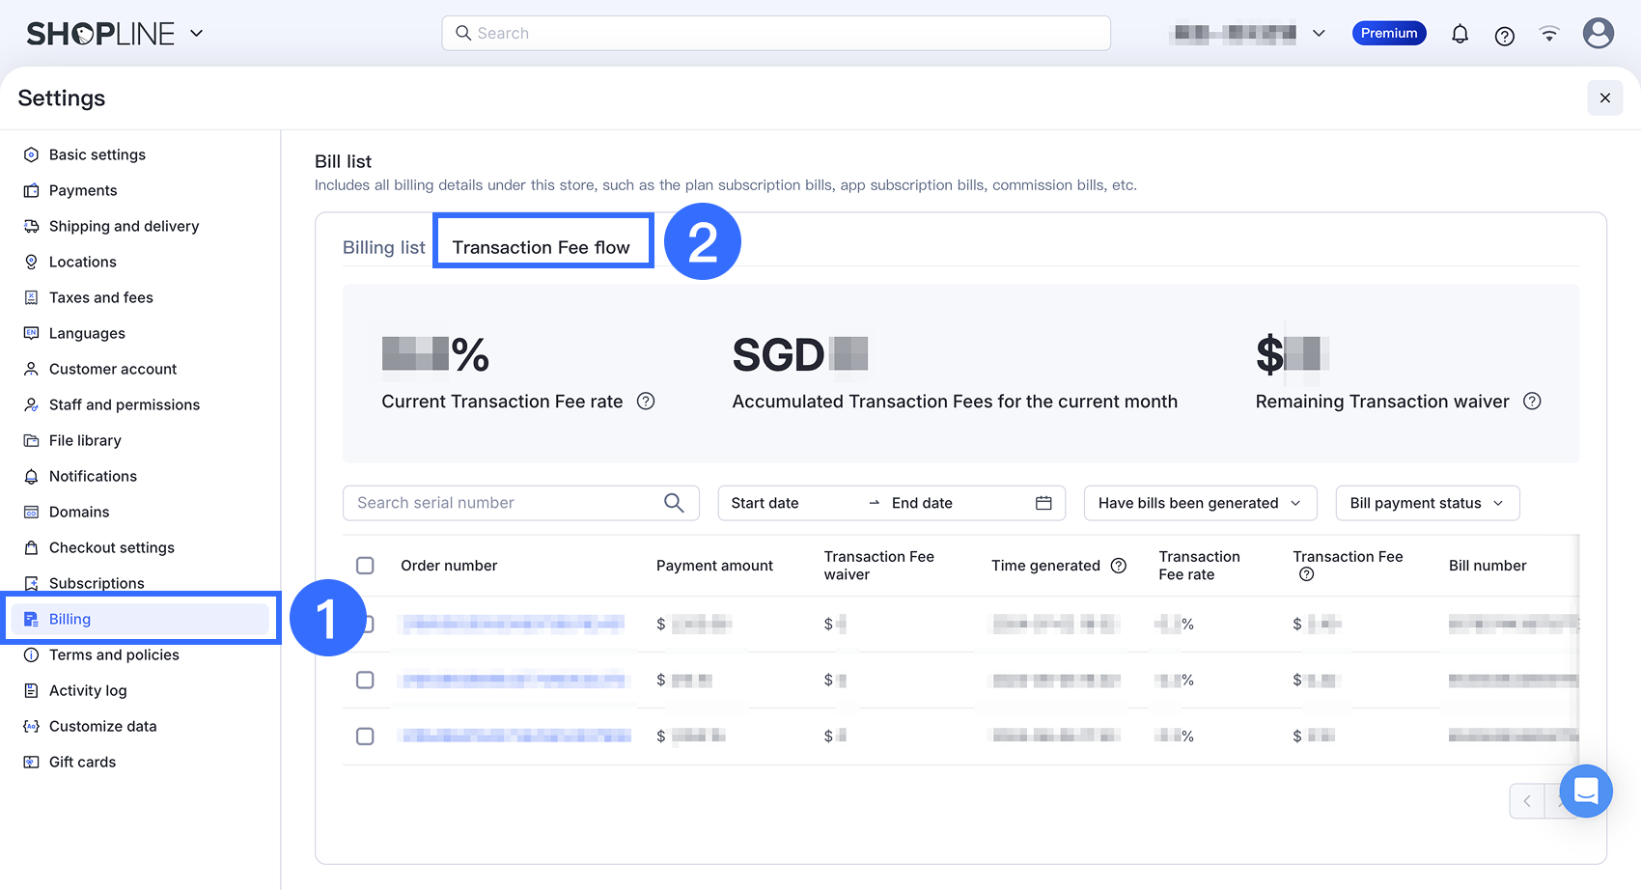Open the Help question mark icon in top bar
The height and width of the screenshot is (890, 1641).
[1504, 33]
